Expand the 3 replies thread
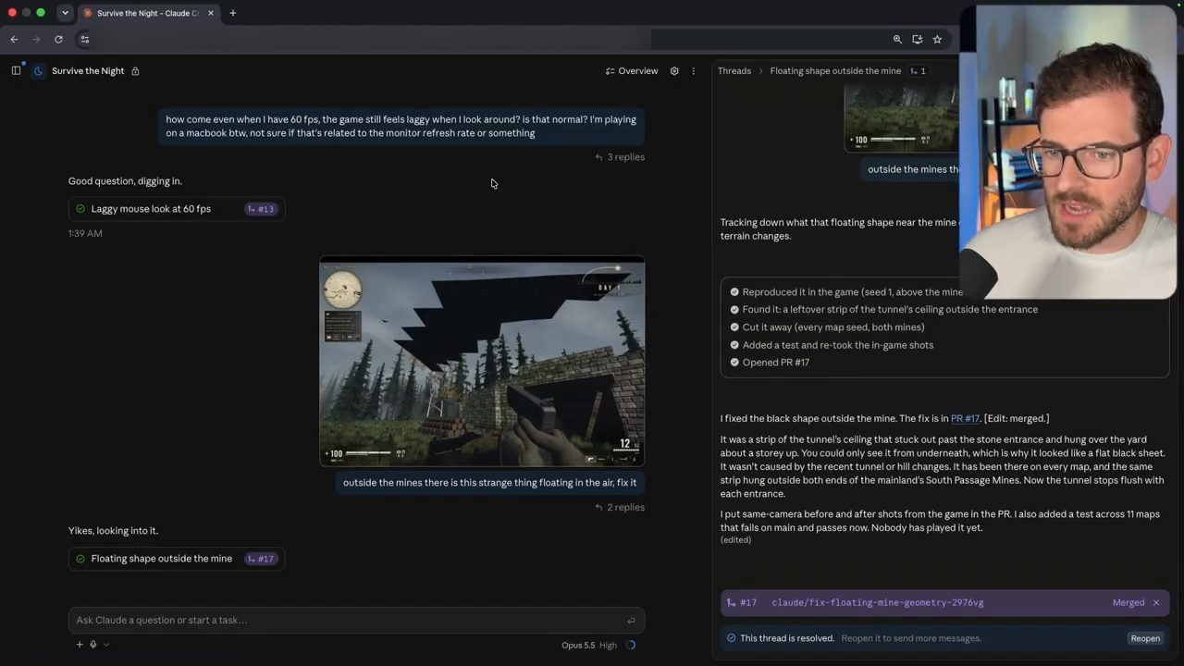1184x666 pixels. click(x=620, y=157)
